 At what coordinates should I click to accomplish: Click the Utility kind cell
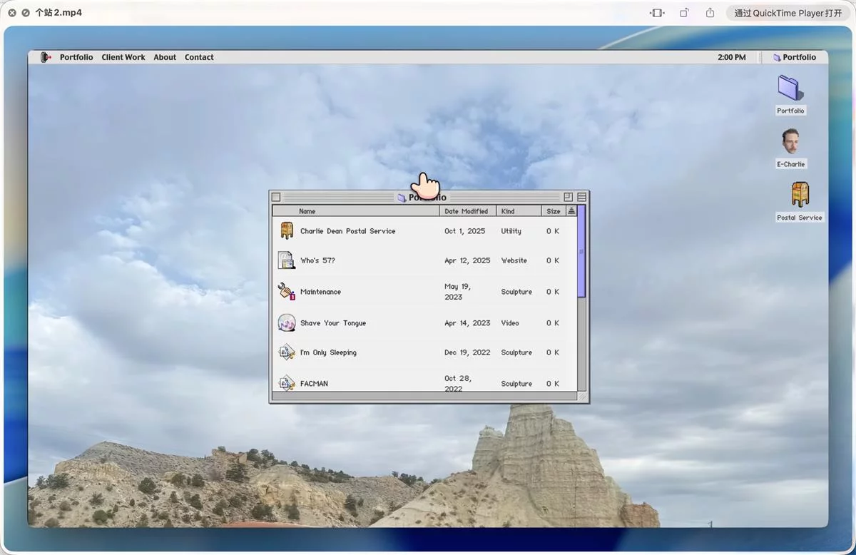(x=511, y=231)
